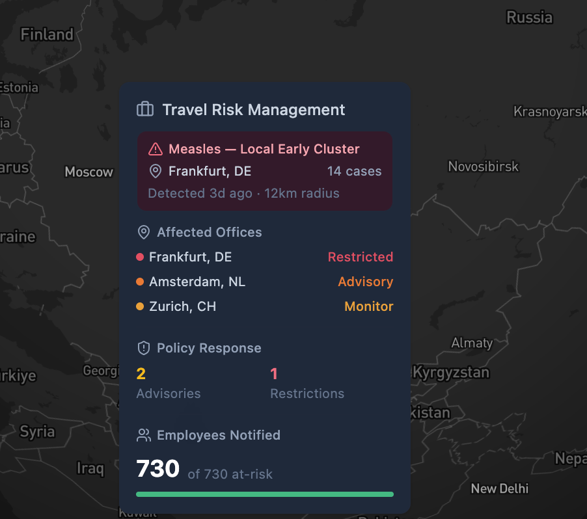This screenshot has width=587, height=519.
Task: Select the warning triangle on the measles alert
Action: click(x=154, y=148)
